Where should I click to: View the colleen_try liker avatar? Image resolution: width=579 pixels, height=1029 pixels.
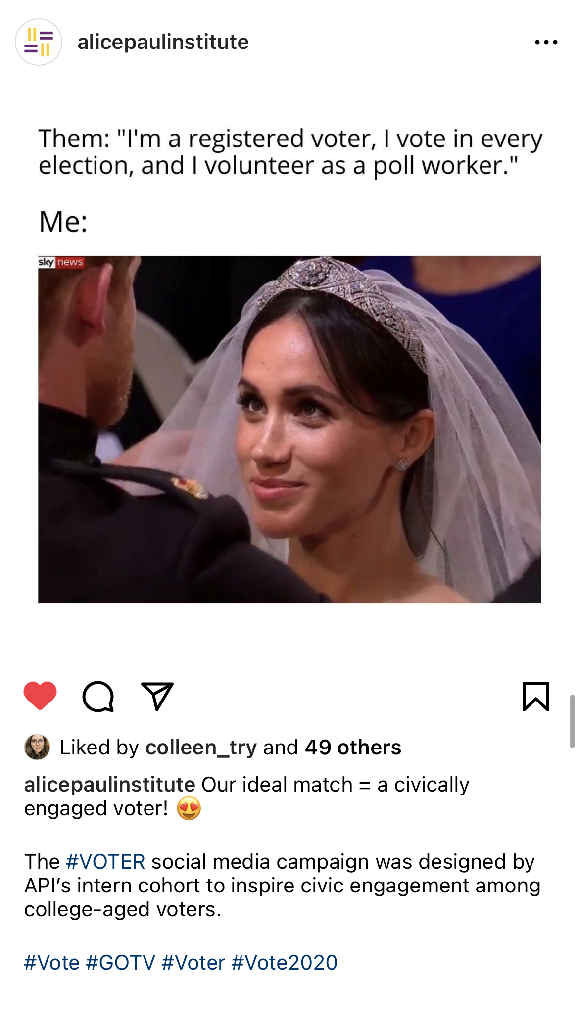37,747
